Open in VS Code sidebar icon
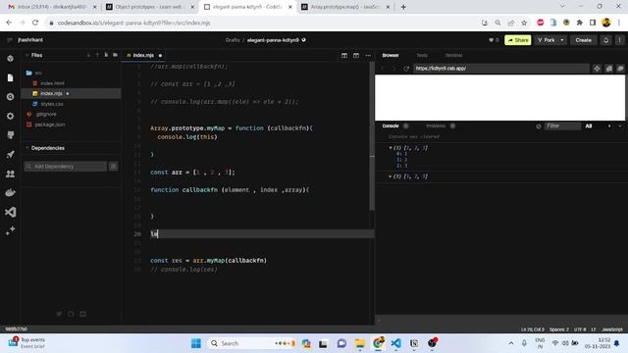The height and width of the screenshot is (353, 628). [11, 212]
